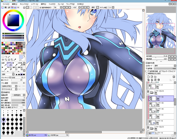177x139 pixels.
Task: Select brush size preset 500
Action: 12,132
